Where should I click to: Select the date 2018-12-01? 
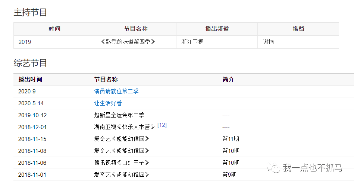tap(32, 128)
